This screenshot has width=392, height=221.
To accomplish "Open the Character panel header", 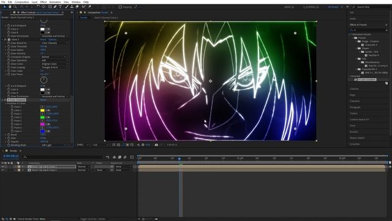I will tap(355, 101).
